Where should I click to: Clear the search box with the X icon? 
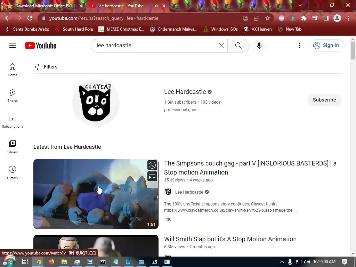pyautogui.click(x=221, y=46)
